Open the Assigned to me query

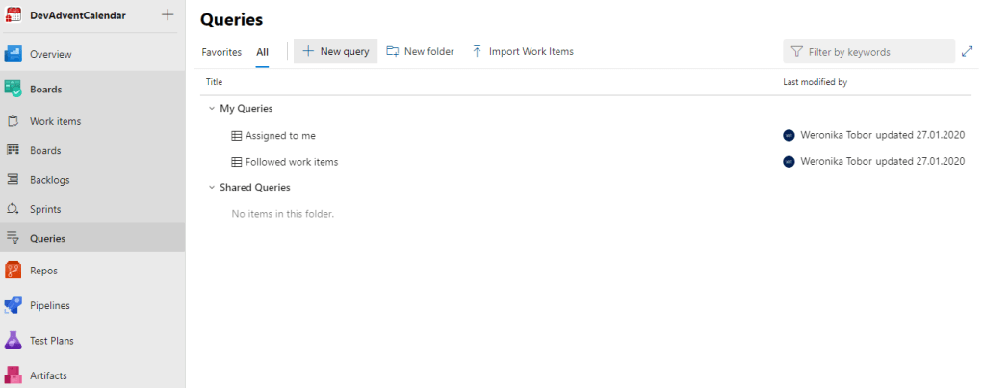280,136
